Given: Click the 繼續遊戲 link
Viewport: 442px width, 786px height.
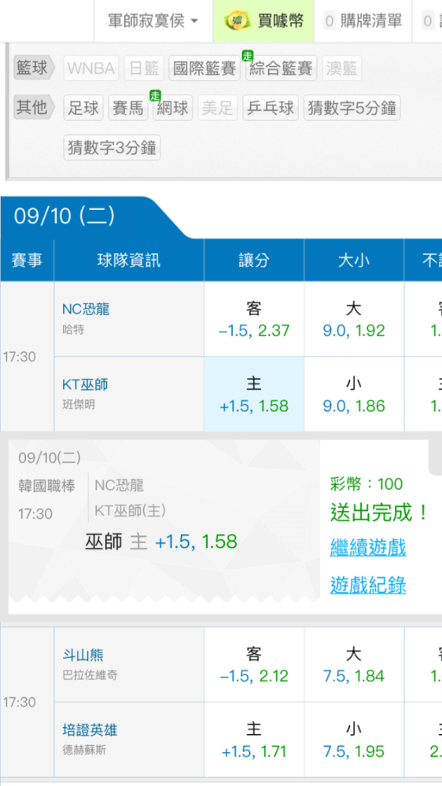Looking at the screenshot, I should click(x=368, y=547).
